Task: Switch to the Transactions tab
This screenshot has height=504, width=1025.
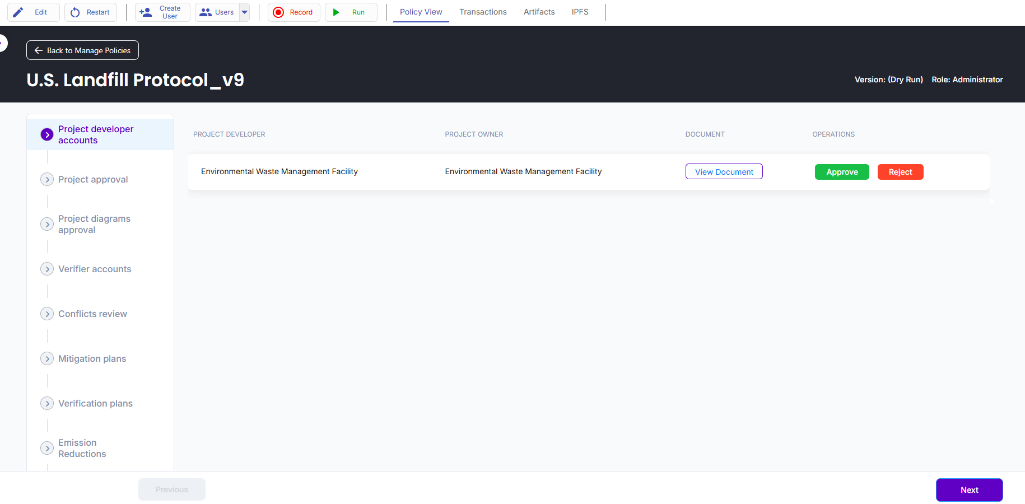Action: [483, 12]
